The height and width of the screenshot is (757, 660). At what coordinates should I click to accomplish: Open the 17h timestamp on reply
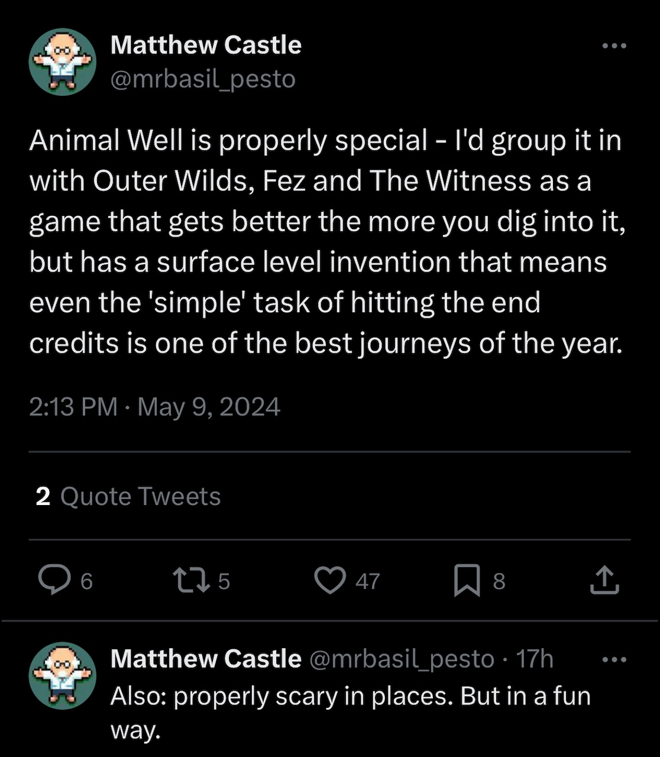pos(535,659)
